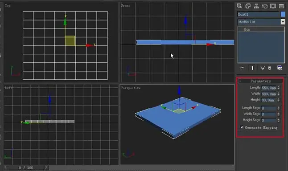Open the Motion panel tab
288x171 pixels.
pyautogui.click(x=264, y=6)
